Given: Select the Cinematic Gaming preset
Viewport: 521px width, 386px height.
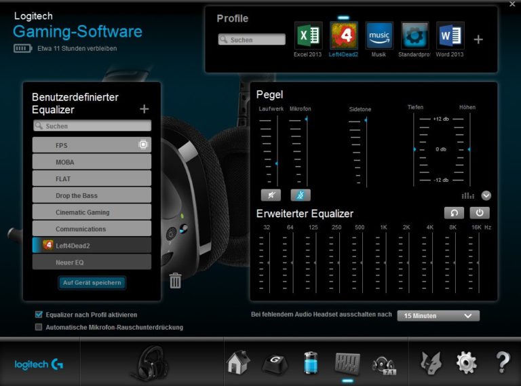Looking at the screenshot, I should click(x=92, y=212).
